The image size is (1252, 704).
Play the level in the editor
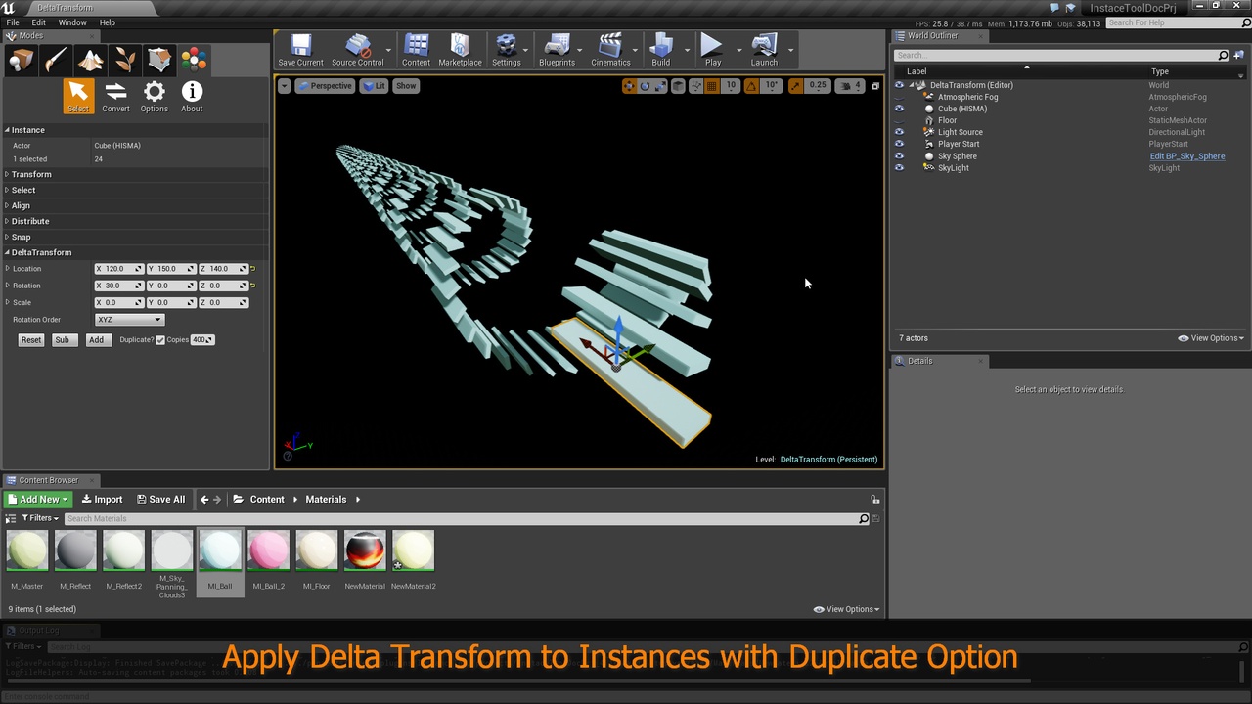click(x=712, y=50)
